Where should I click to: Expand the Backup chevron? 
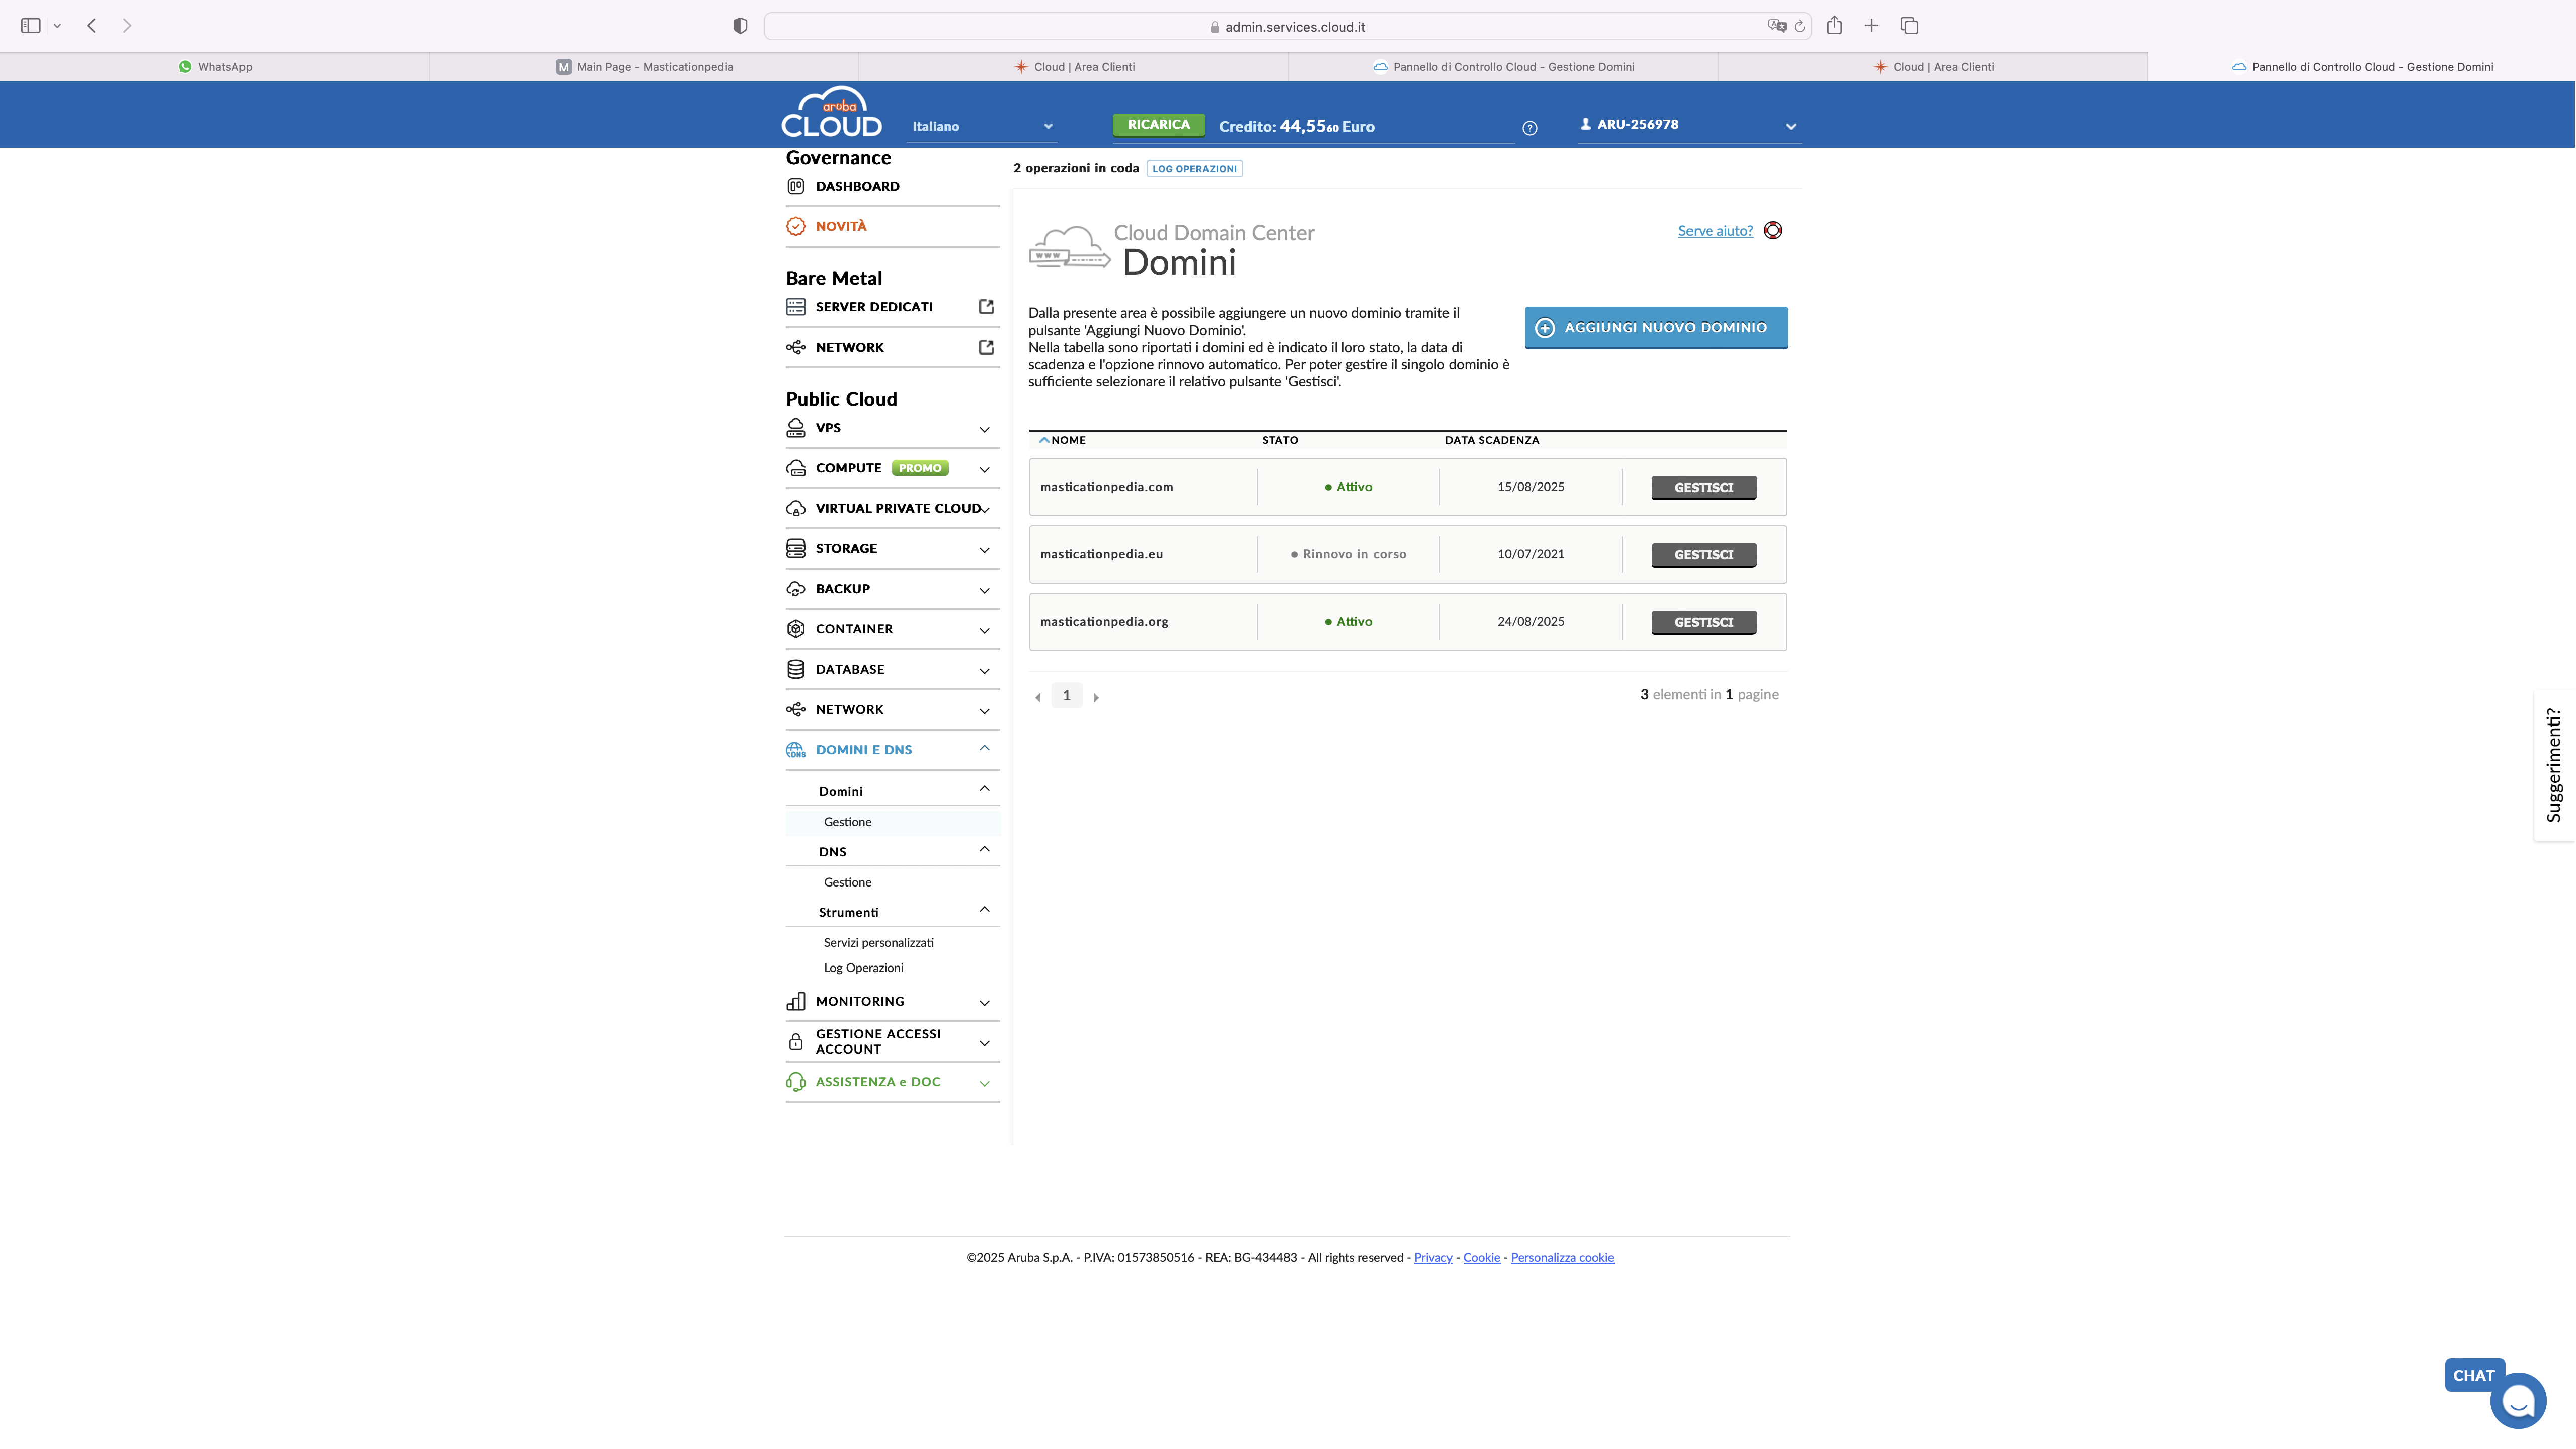984,590
